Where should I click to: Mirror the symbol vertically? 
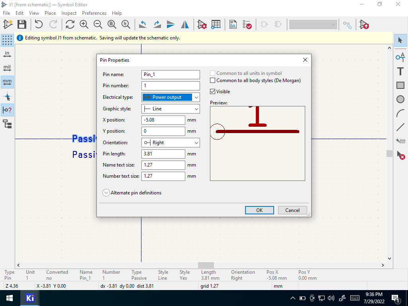coord(171,25)
